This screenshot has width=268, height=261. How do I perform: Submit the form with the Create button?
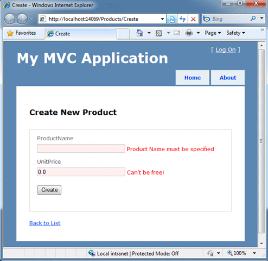(49, 190)
